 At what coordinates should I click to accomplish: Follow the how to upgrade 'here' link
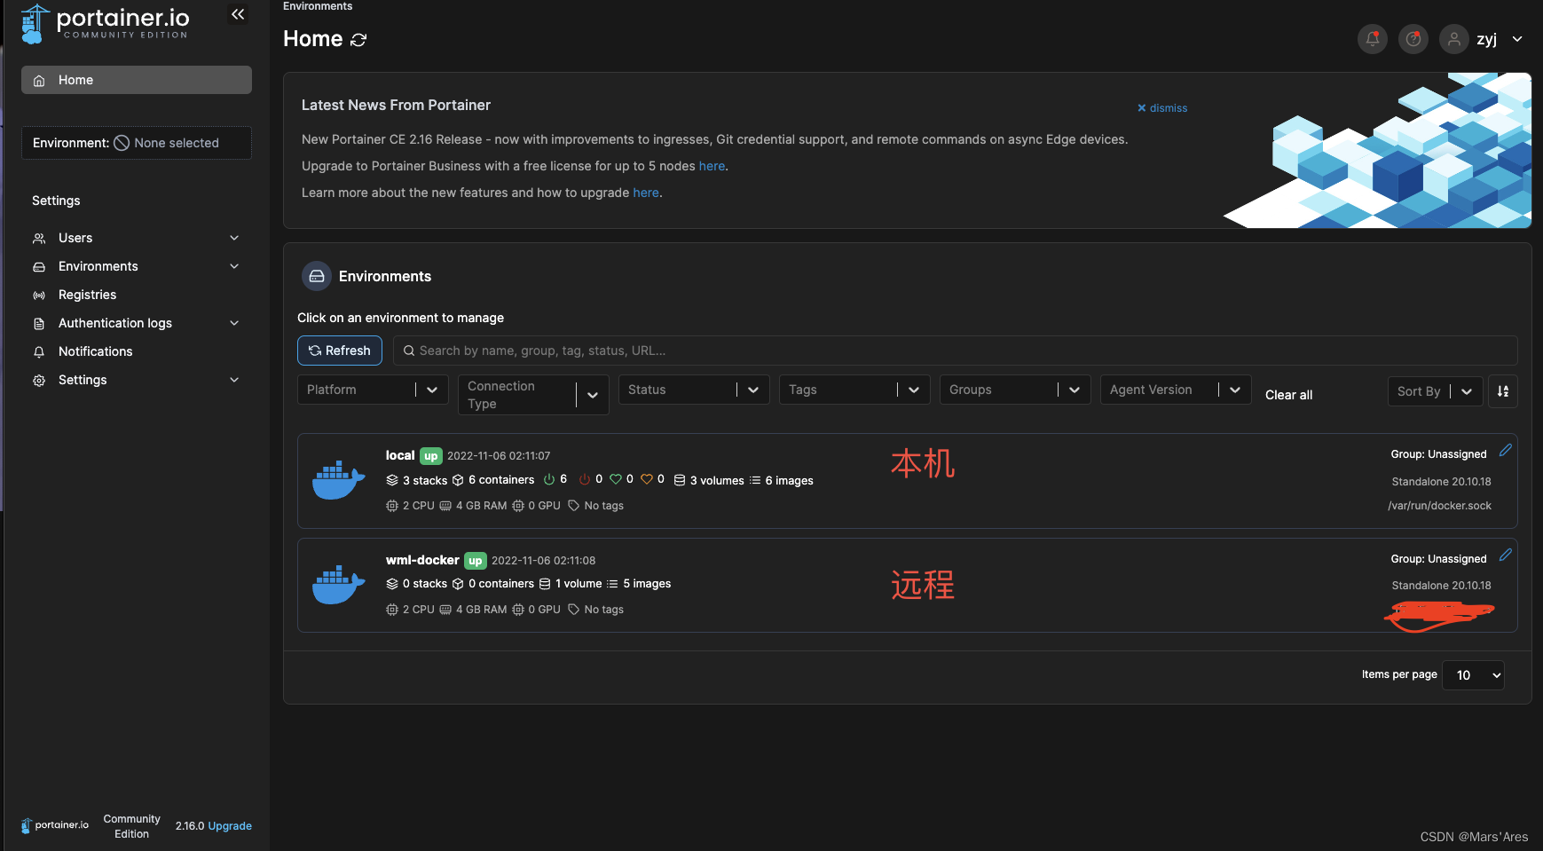coord(646,193)
